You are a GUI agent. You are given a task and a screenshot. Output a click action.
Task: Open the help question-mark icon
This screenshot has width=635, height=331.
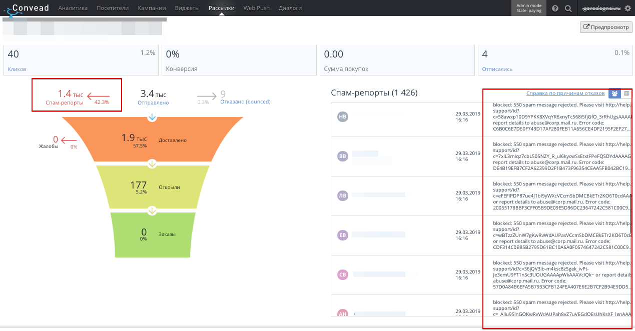click(x=555, y=8)
